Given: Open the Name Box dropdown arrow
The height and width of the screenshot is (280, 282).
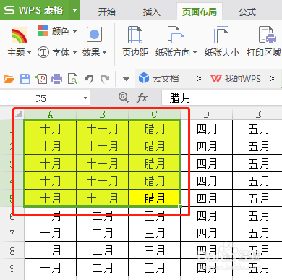Looking at the screenshot, I should (85, 98).
